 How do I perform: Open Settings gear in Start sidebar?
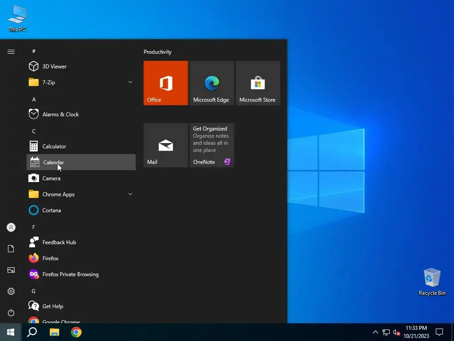pyautogui.click(x=11, y=291)
